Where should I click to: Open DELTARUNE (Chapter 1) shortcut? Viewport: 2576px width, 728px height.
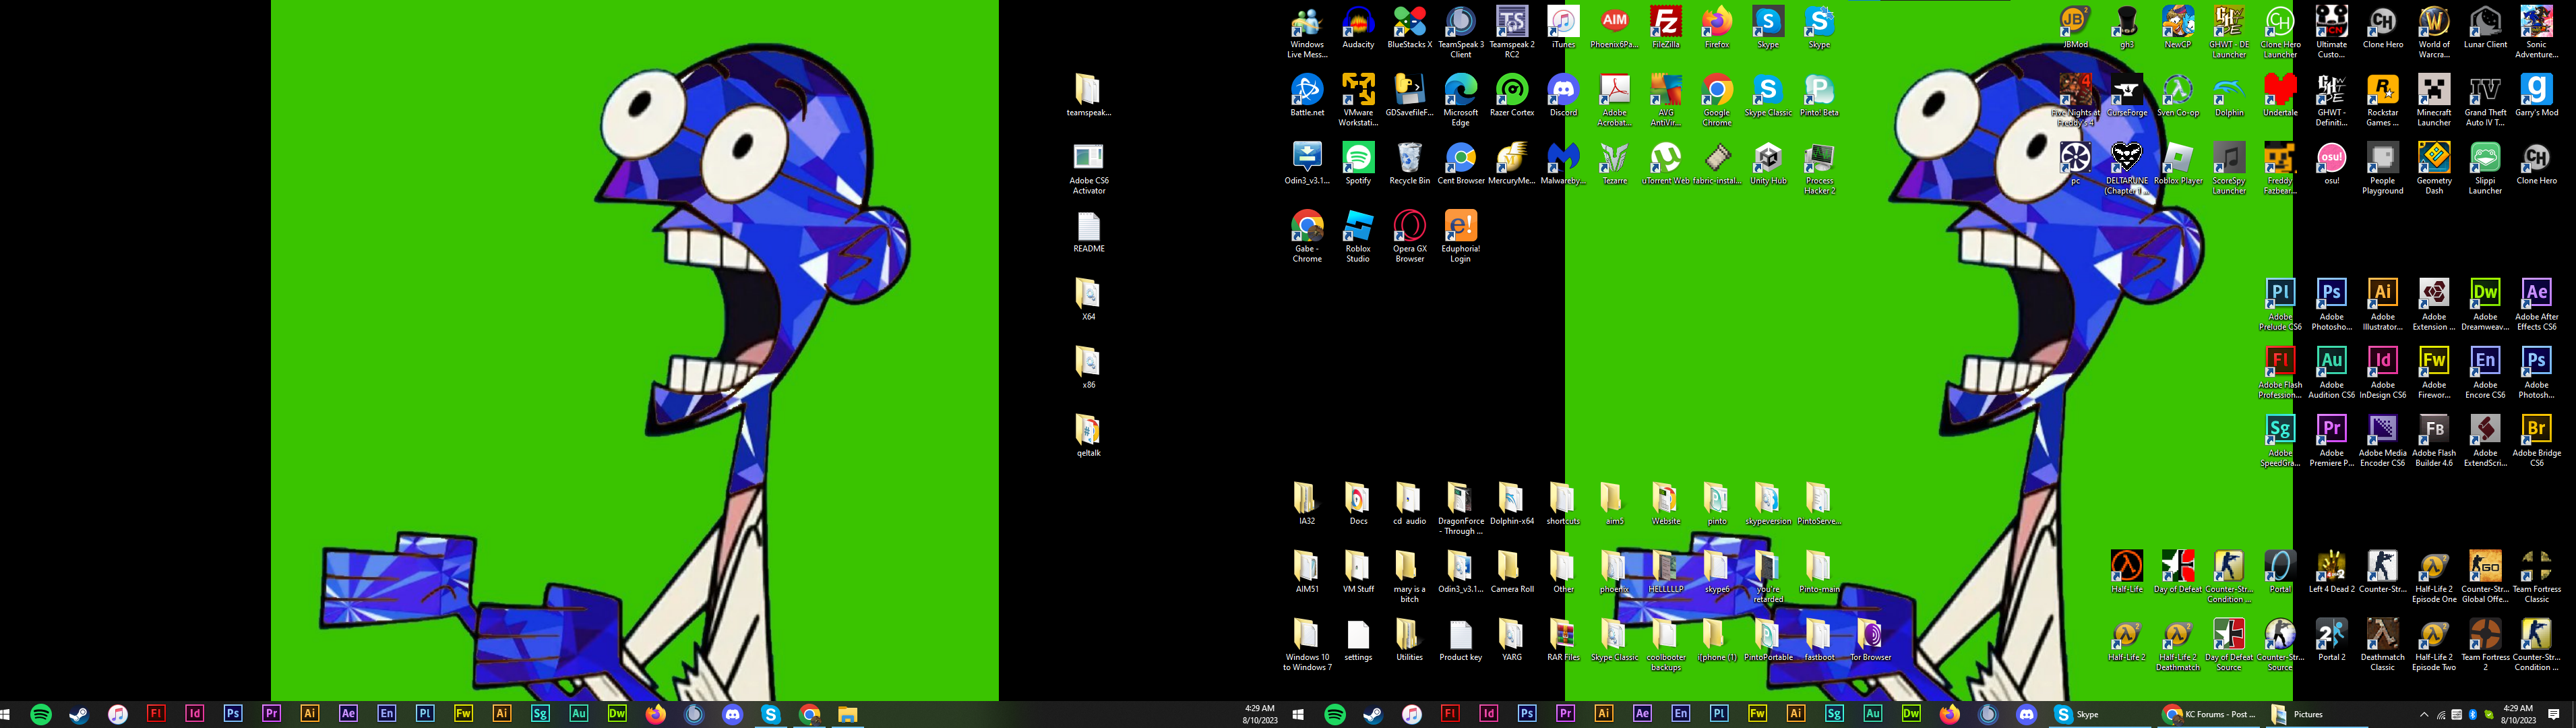[x=2126, y=167]
